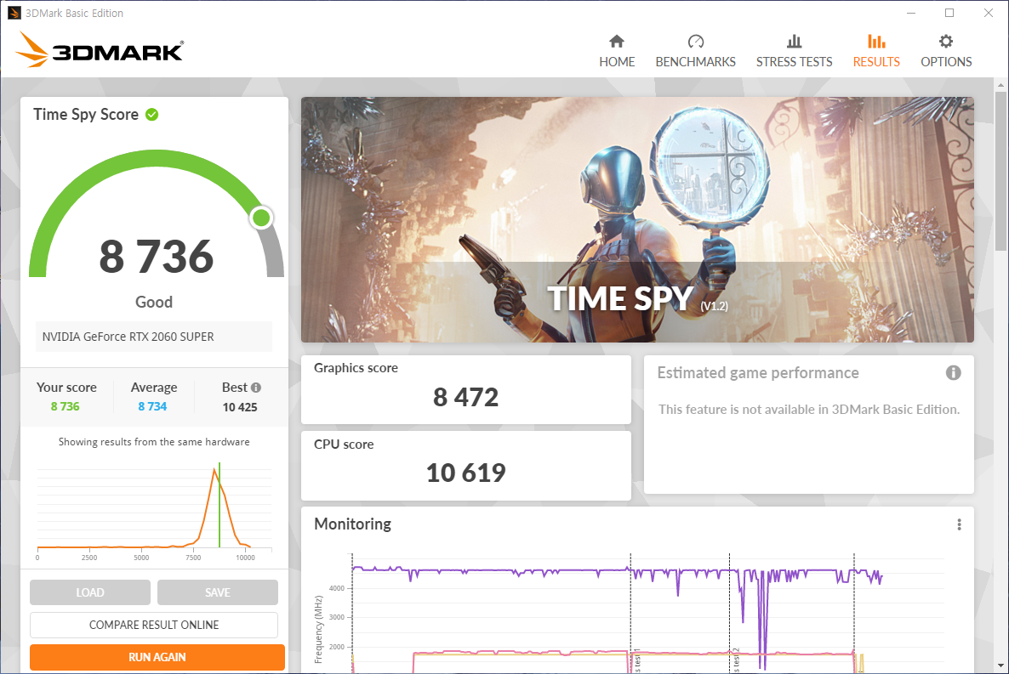Click the Time Spy banner image
Screen dimensions: 1009x674
[x=637, y=219]
